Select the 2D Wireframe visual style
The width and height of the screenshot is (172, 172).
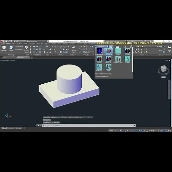(x=99, y=52)
